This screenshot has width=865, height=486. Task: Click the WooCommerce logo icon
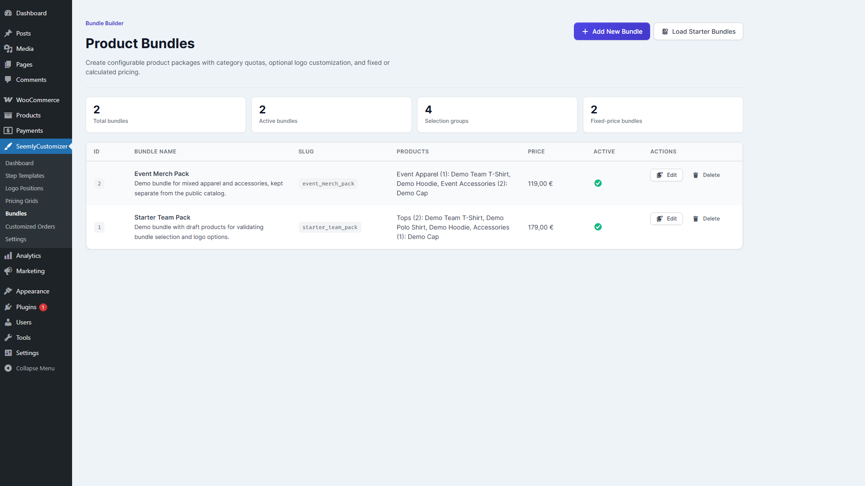[x=8, y=100]
